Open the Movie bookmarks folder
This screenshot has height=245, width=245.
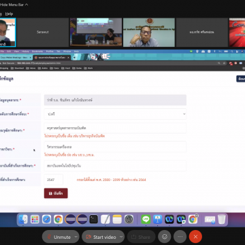point(31,68)
